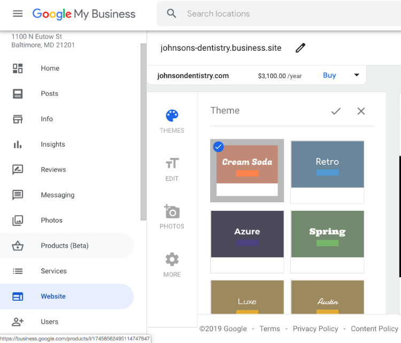Viewport: 401px width, 343px height.
Task: Focus the Search locations field
Action: pos(279,13)
